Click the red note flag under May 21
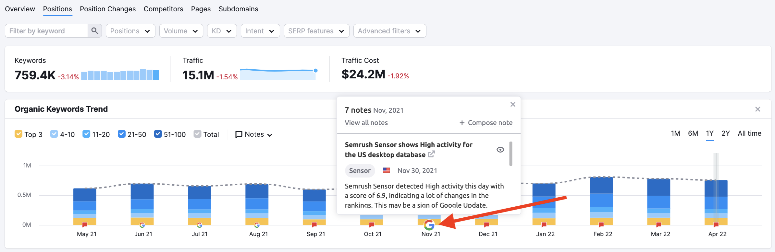Viewport: 775px width, 252px height. (x=85, y=225)
